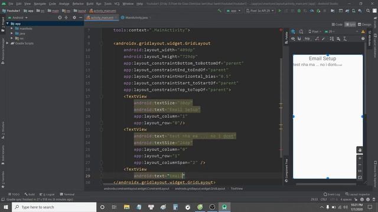Open the Build menu
The height and width of the screenshot is (212, 378).
pyautogui.click(x=90, y=4)
